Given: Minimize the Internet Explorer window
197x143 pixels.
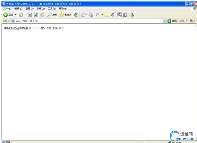Looking at the screenshot, I should click(187, 4).
